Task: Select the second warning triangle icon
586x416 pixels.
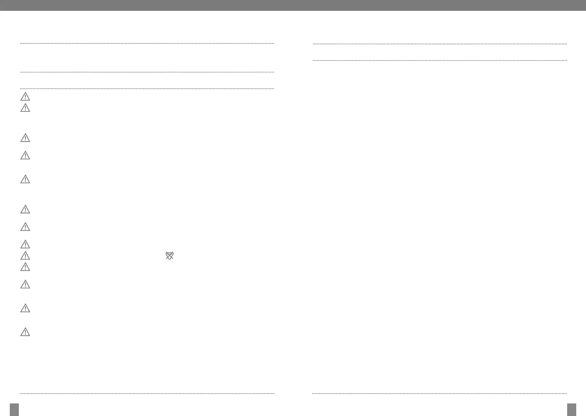Action: (x=25, y=108)
